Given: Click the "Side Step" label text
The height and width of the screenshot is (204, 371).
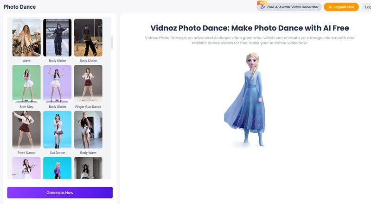Looking at the screenshot, I should 26,107.
